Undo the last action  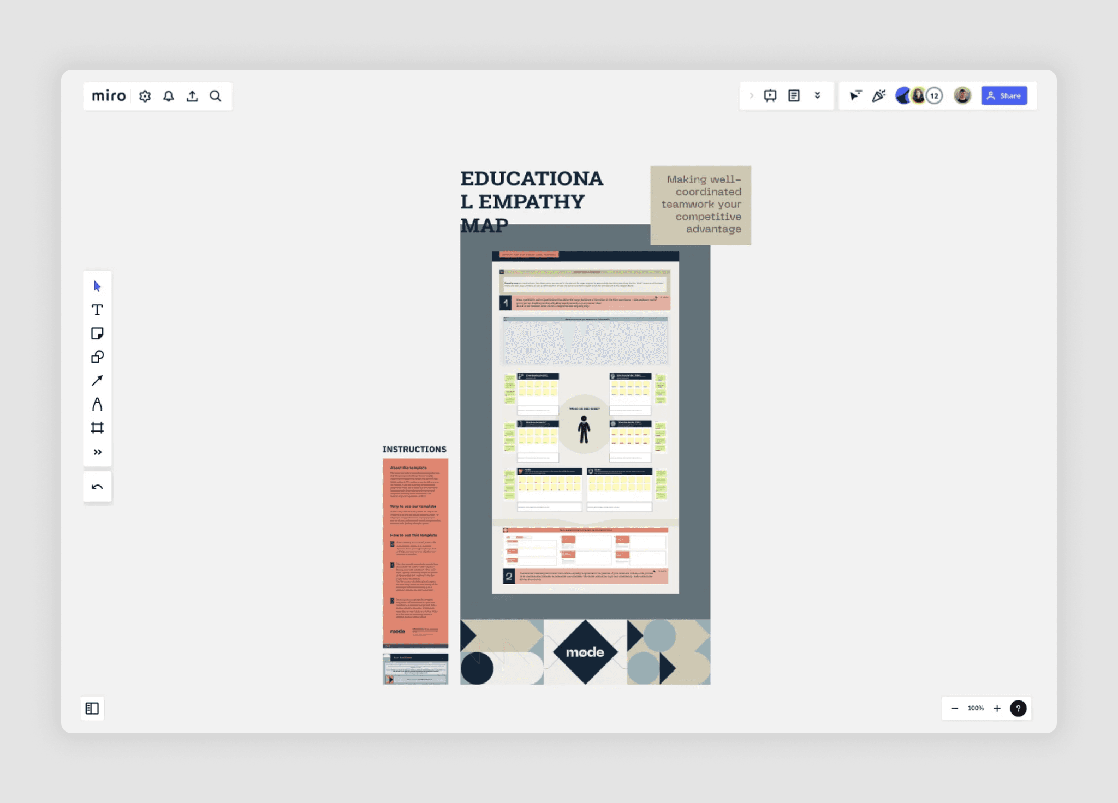(x=97, y=486)
